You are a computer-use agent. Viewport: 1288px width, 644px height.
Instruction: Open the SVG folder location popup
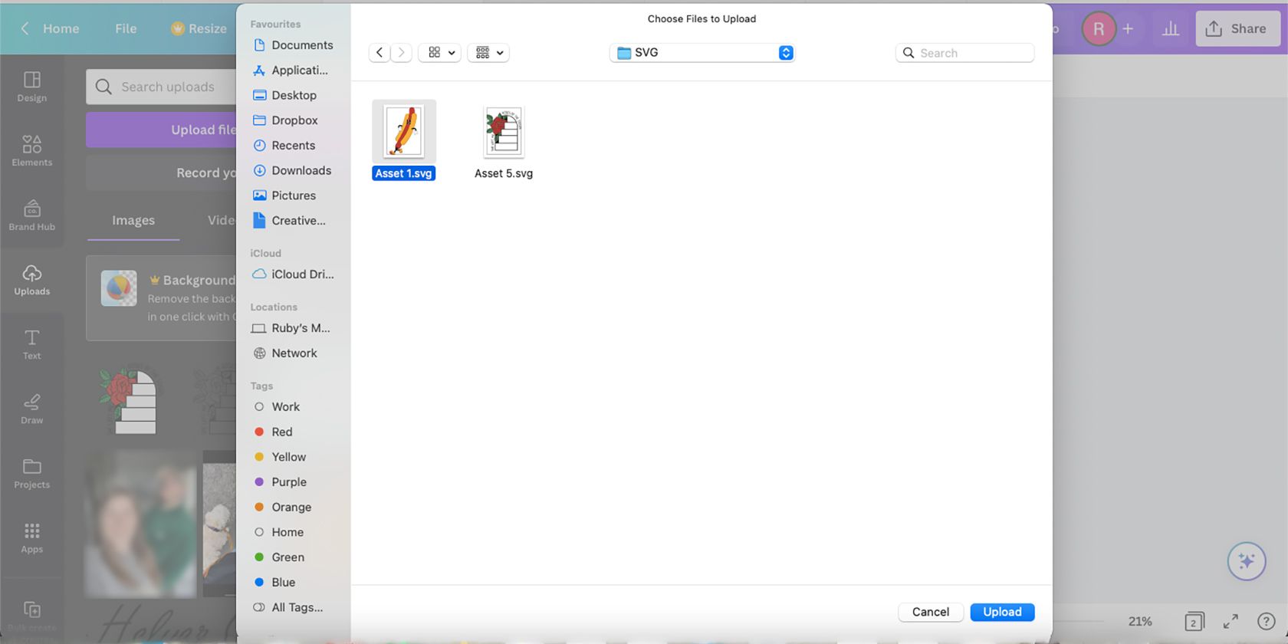[702, 52]
